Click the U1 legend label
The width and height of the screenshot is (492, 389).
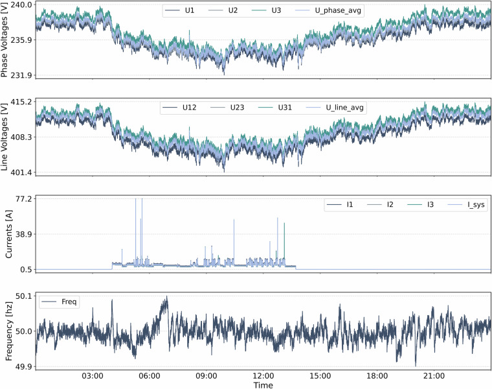tap(190, 10)
